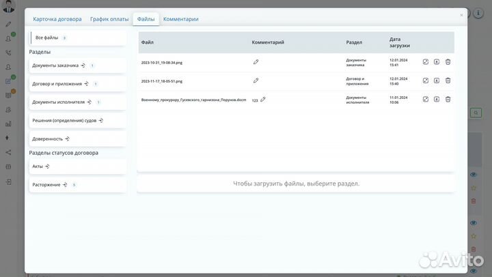Viewport: 492px width, 277px height.
Task: Click the phone icon in background sidebar
Action: click(8, 53)
